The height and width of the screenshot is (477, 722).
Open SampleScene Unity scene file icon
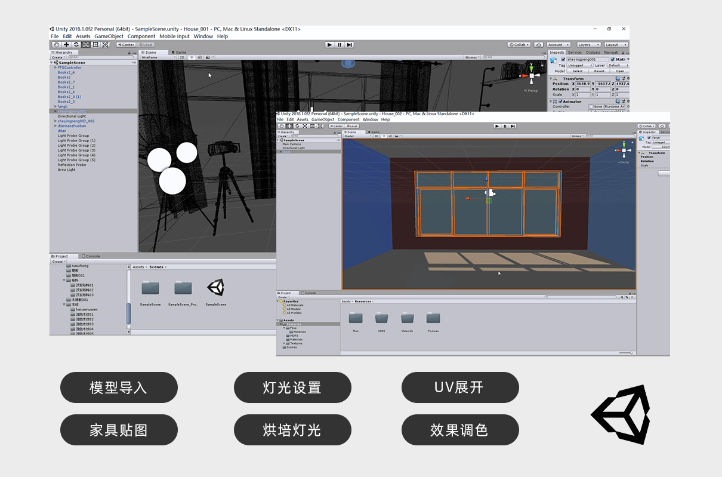[x=216, y=288]
